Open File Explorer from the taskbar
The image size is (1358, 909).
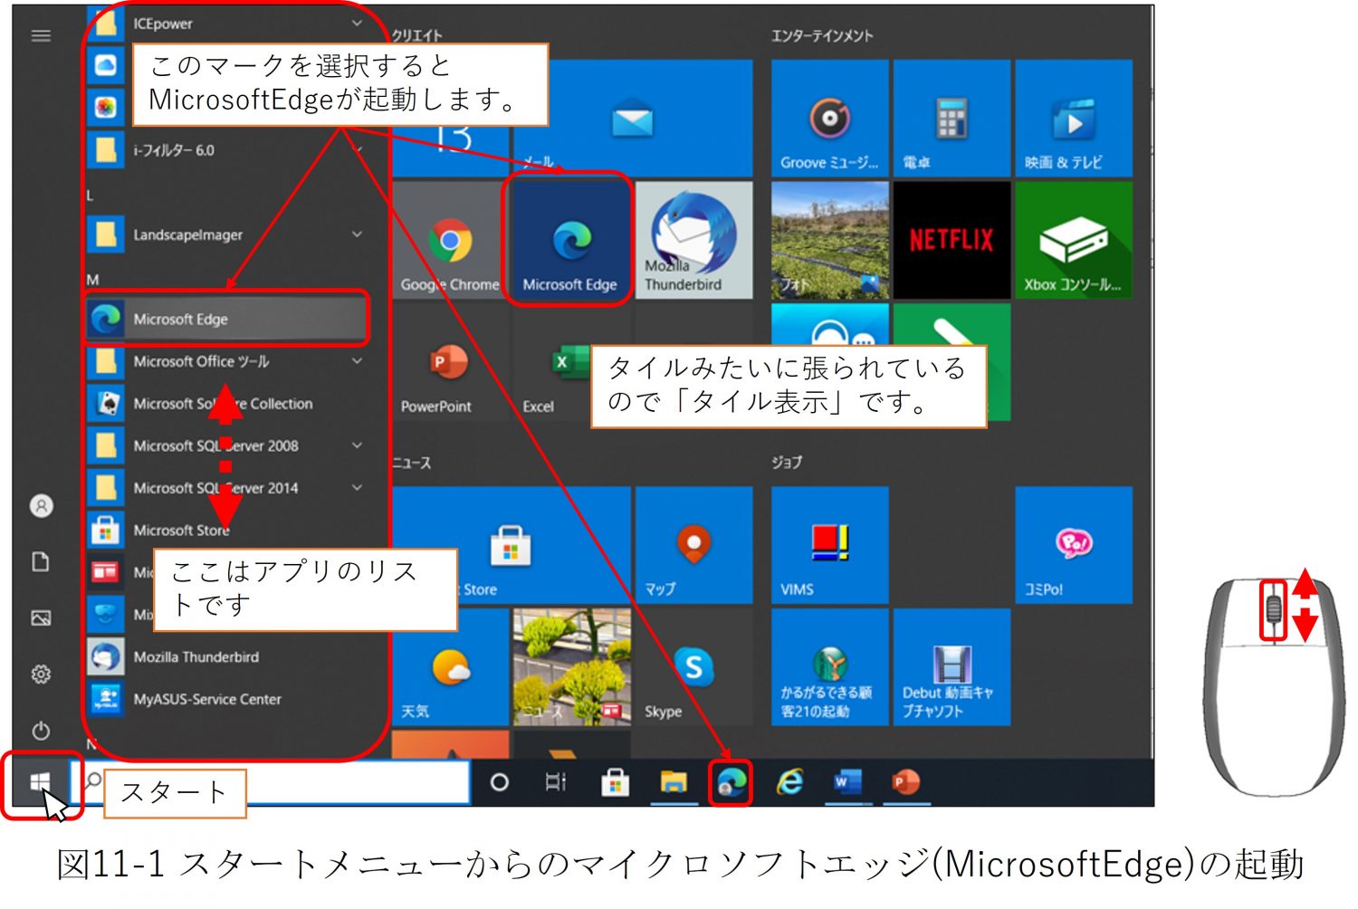(x=674, y=782)
